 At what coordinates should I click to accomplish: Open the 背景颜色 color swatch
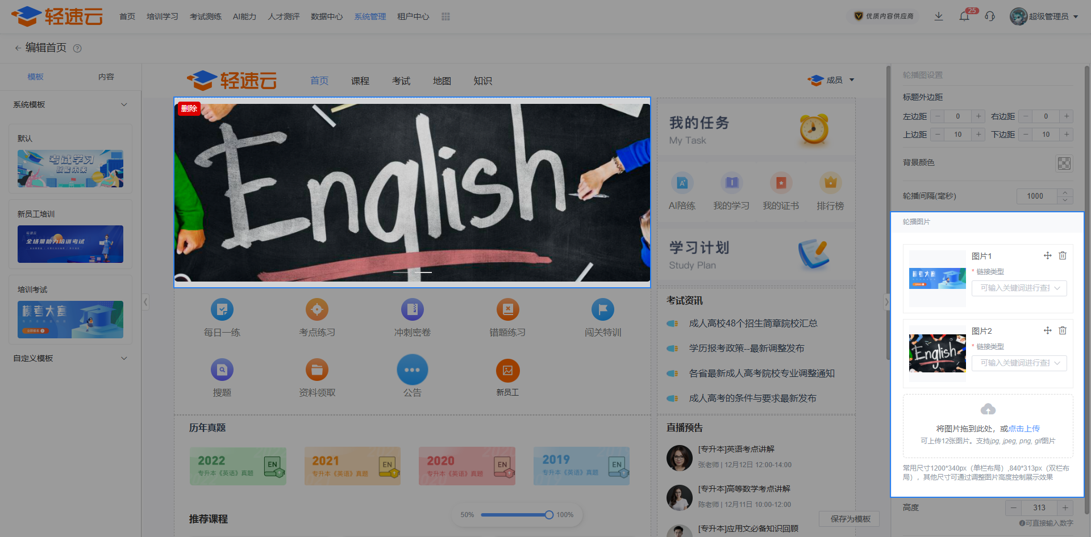click(x=1064, y=163)
